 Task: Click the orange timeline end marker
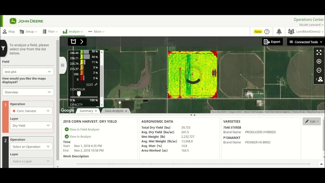click(x=309, y=164)
